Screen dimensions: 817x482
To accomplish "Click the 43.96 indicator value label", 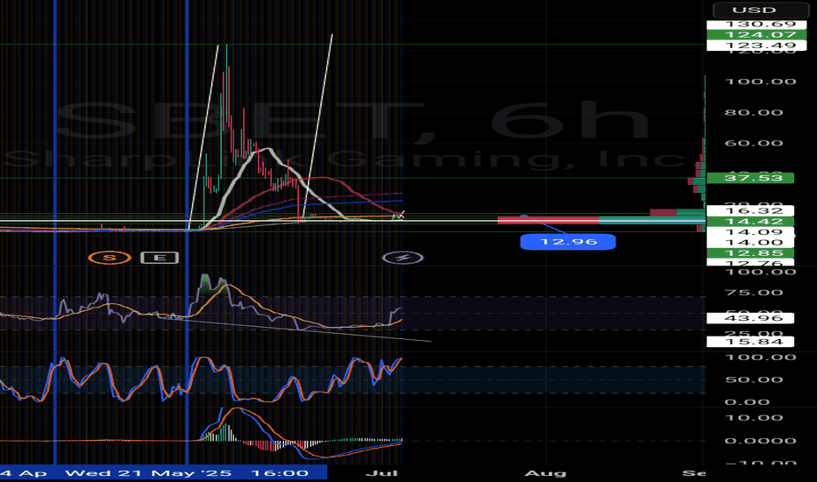I will coord(750,318).
